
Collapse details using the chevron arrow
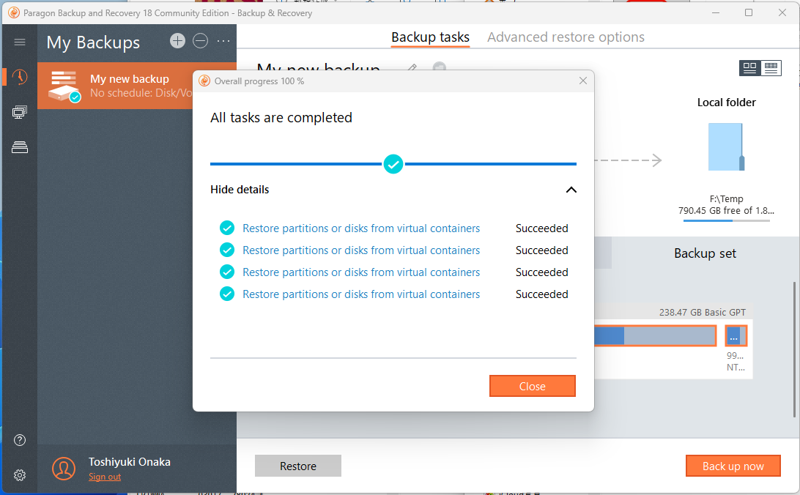[571, 190]
